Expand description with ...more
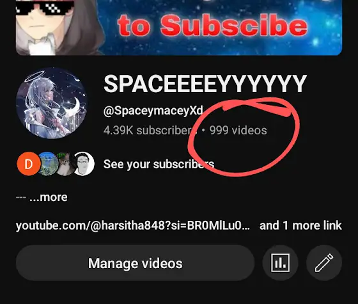Screen dimensions: 358x304 (49, 197)
